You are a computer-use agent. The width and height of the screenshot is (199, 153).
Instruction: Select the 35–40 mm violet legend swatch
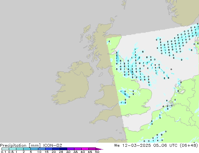click(78, 149)
